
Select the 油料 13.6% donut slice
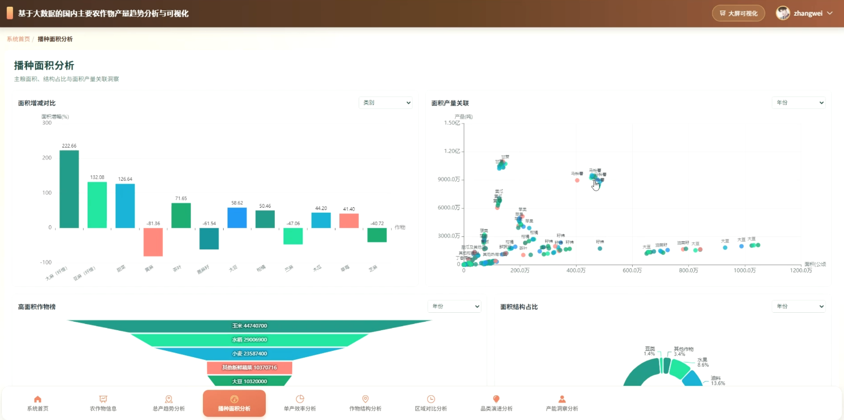click(693, 380)
